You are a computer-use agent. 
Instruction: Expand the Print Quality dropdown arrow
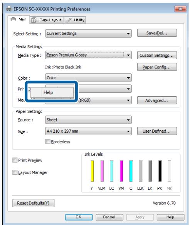128,89
